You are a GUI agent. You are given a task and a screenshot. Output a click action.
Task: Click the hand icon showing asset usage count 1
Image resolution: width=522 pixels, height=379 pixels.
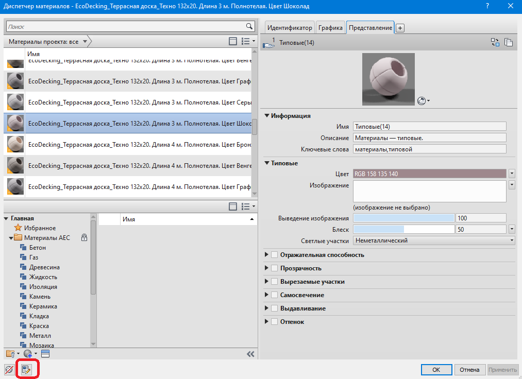[268, 43]
